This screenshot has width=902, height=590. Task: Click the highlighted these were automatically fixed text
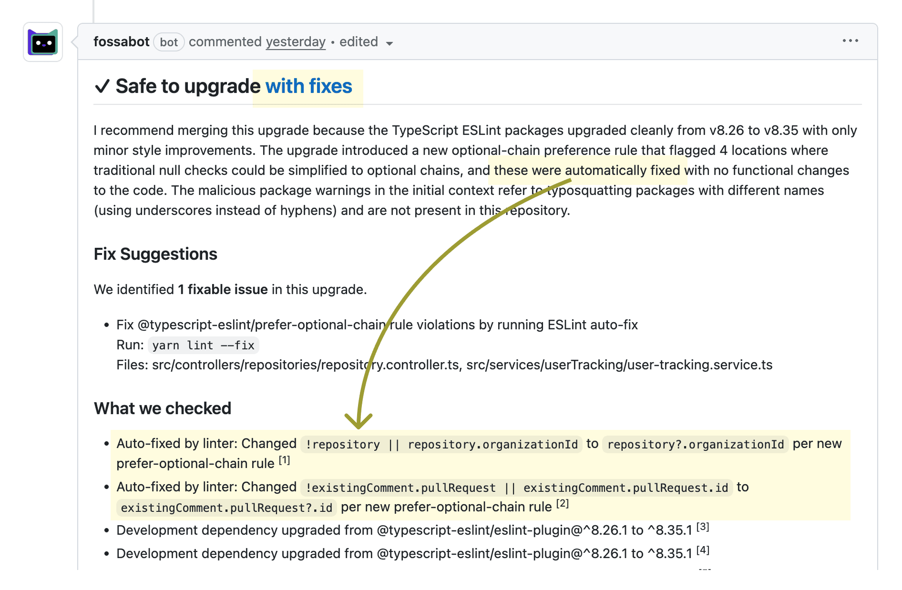tap(587, 170)
